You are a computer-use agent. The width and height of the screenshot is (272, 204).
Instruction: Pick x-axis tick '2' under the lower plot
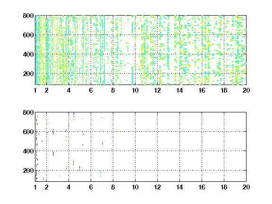[46, 187]
